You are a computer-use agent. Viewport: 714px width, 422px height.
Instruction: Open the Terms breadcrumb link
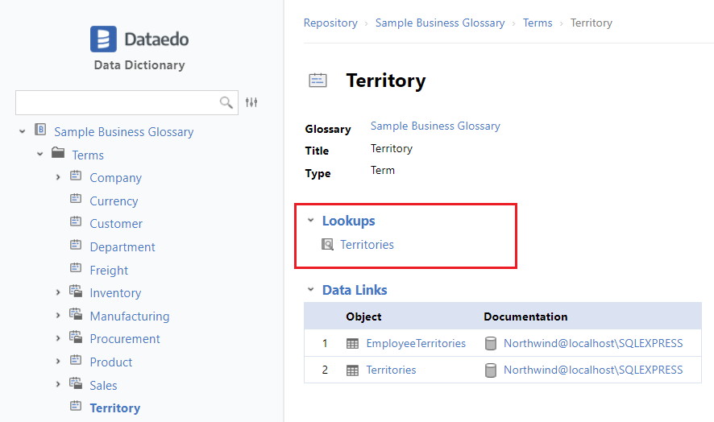click(538, 23)
